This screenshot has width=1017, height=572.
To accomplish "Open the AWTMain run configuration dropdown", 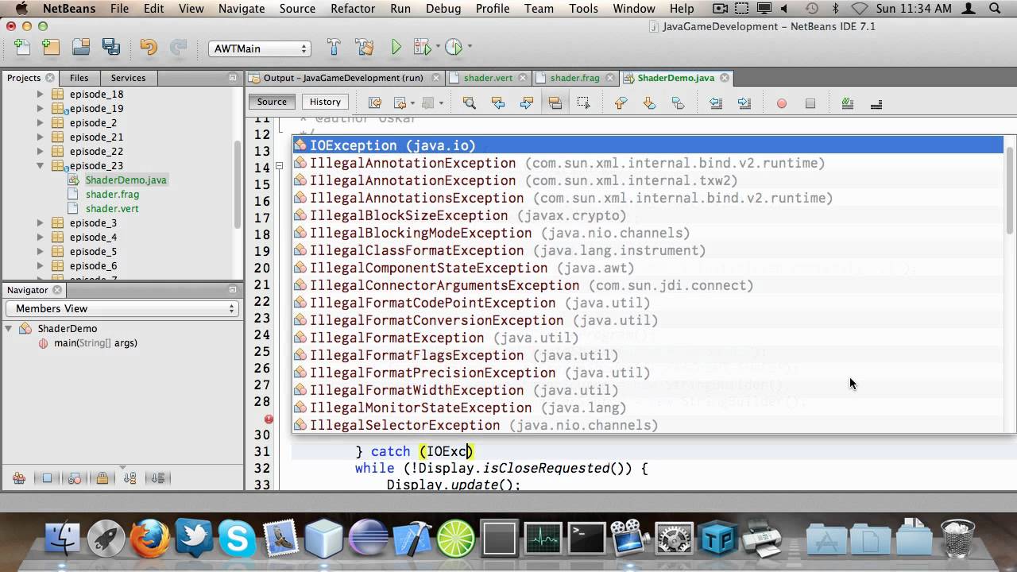I will pyautogui.click(x=259, y=48).
